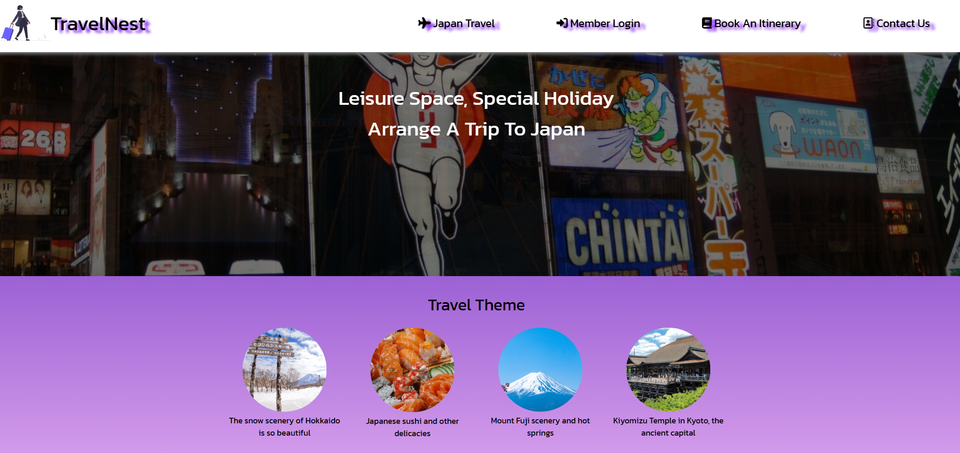View the Kiyomizu Temple circular photo

668,370
